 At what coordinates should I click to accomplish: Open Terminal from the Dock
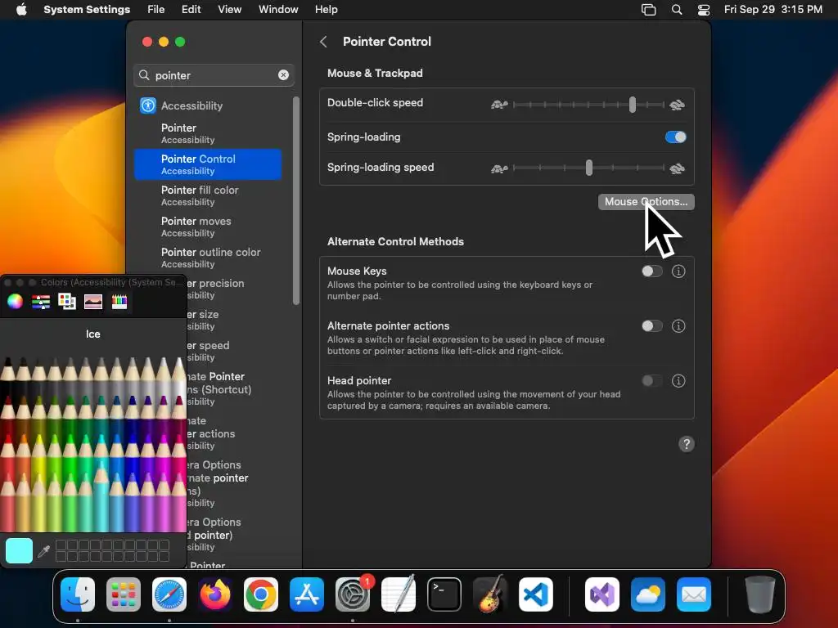[444, 594]
